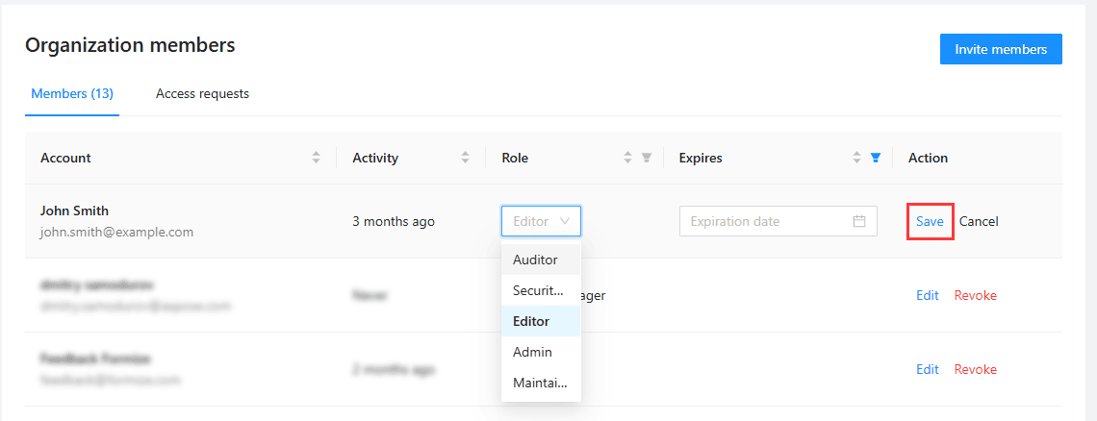The image size is (1097, 421).
Task: Open the Members (13) tab
Action: click(x=72, y=94)
